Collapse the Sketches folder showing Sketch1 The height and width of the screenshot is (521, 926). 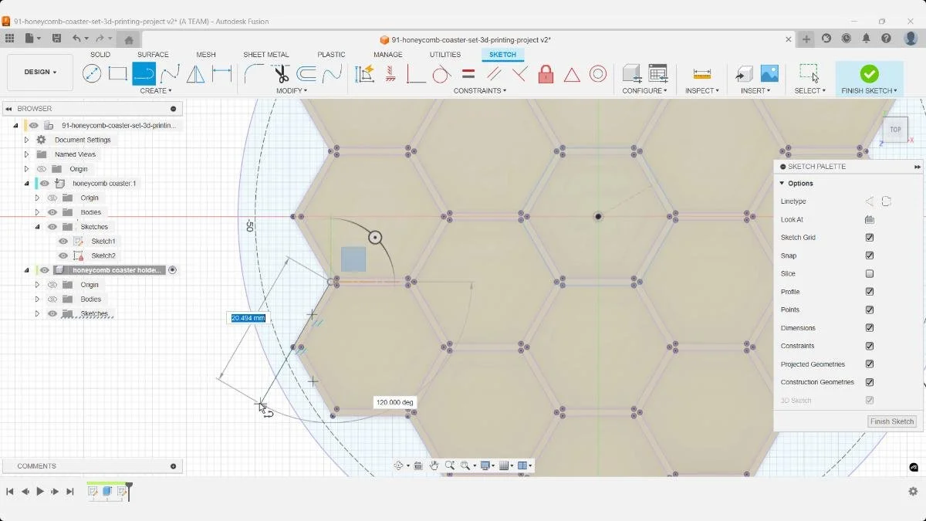pos(36,226)
